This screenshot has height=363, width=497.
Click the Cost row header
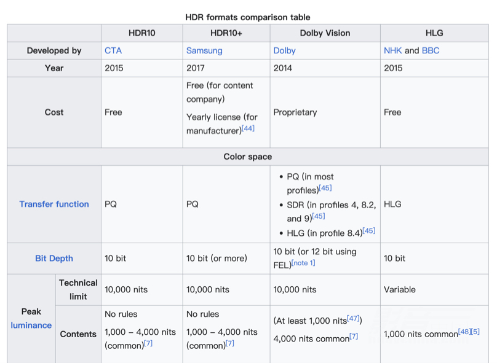coord(54,112)
